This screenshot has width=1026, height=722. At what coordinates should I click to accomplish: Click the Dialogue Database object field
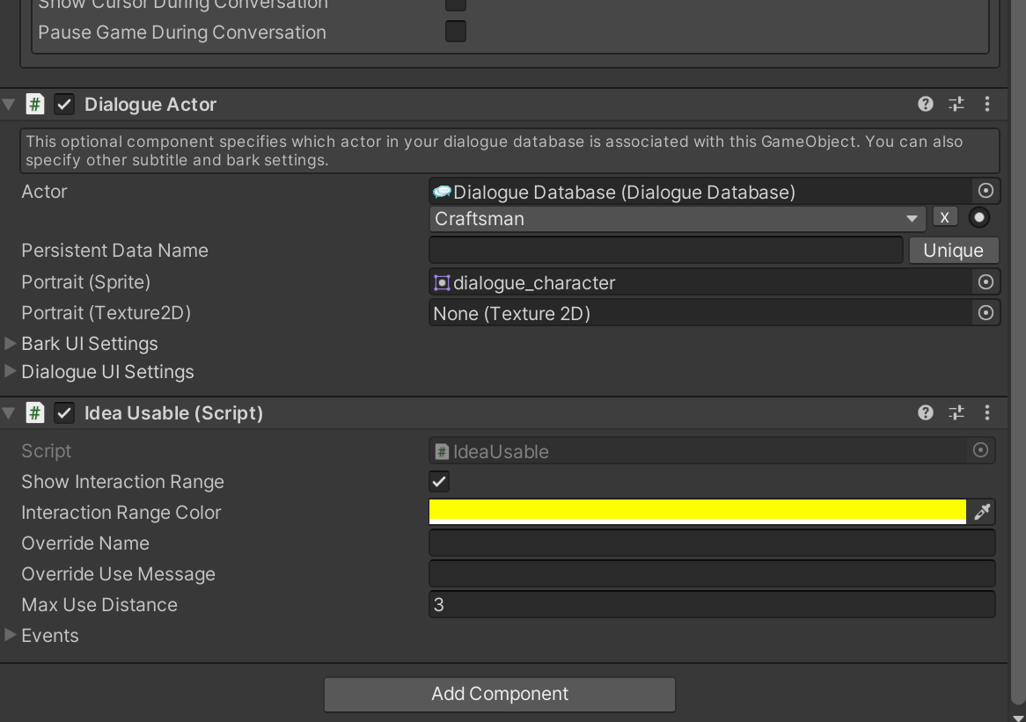(x=700, y=192)
